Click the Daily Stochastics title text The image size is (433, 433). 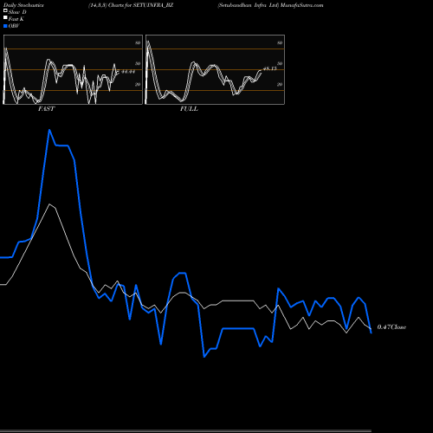[x=23, y=5]
